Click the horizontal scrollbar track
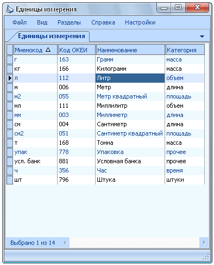The width and height of the screenshot is (214, 265). click(x=134, y=243)
